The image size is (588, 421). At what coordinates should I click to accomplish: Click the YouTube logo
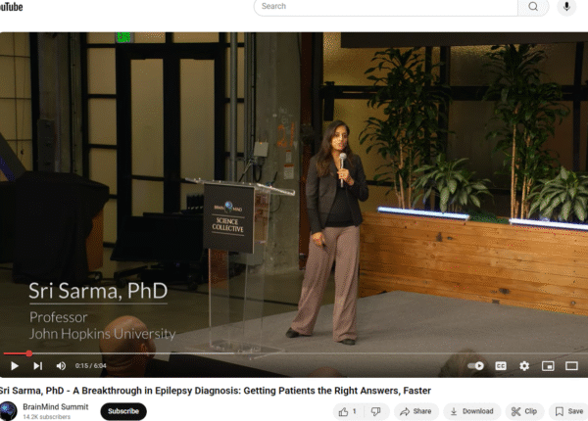[x=11, y=7]
